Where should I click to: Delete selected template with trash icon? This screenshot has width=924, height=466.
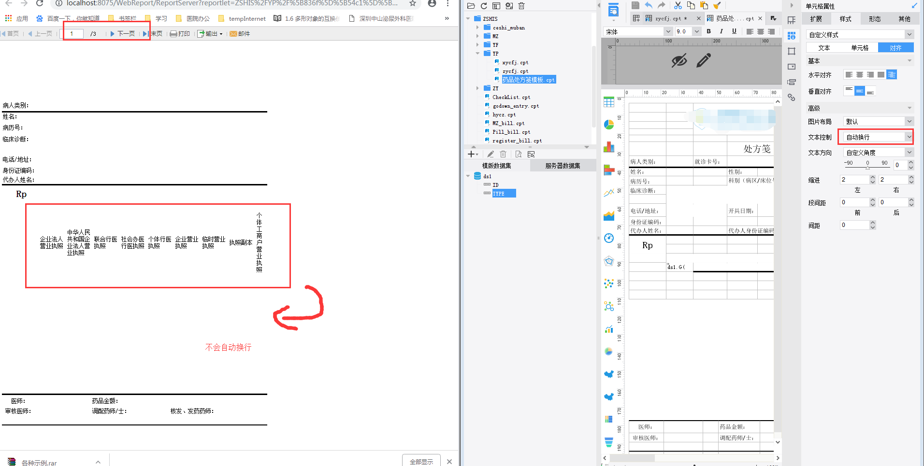(x=521, y=6)
